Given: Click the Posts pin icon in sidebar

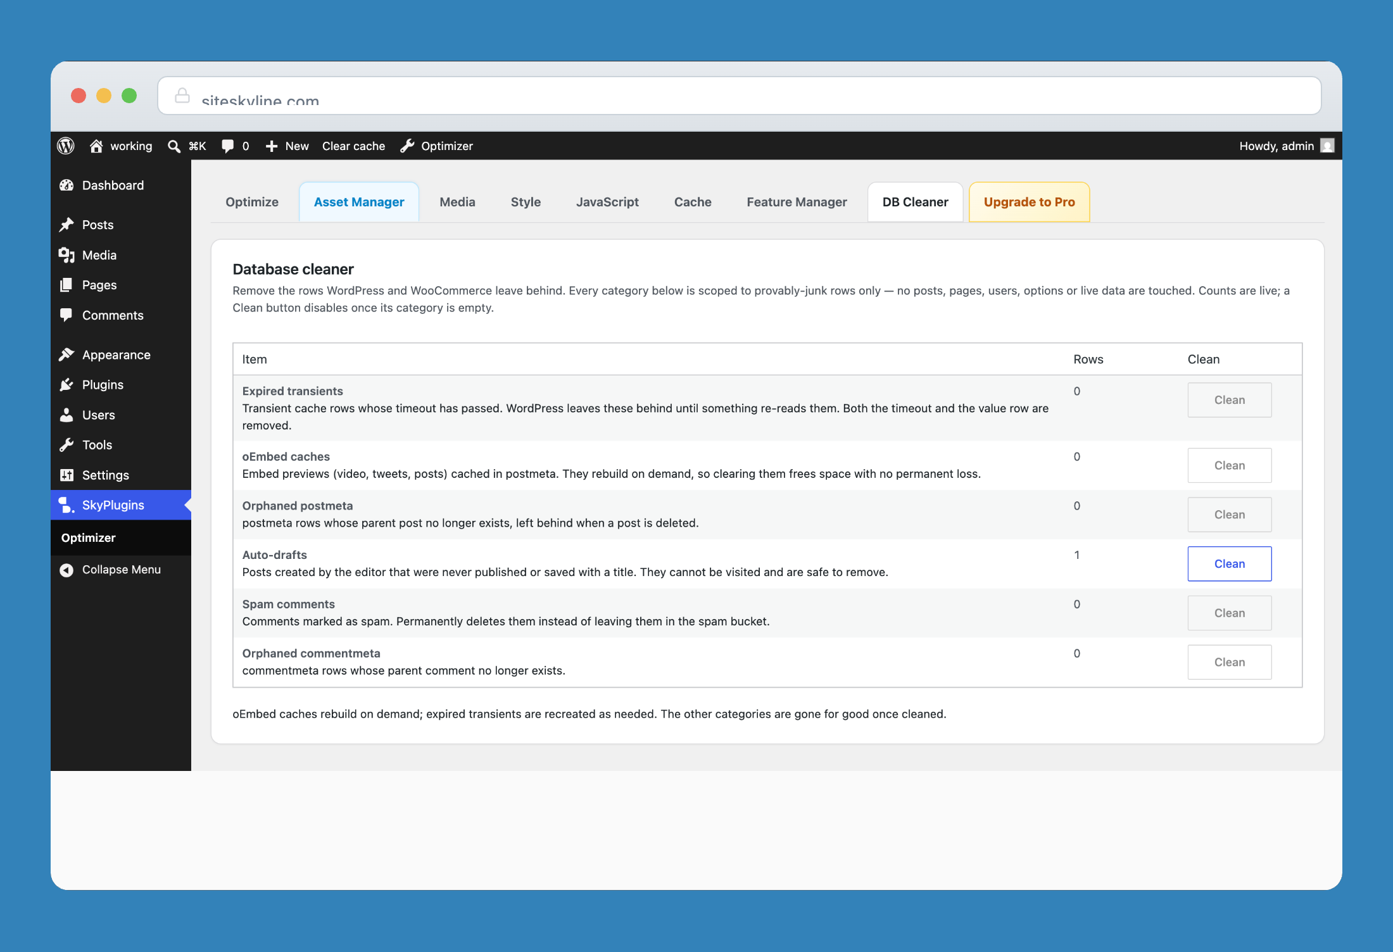Looking at the screenshot, I should point(66,225).
